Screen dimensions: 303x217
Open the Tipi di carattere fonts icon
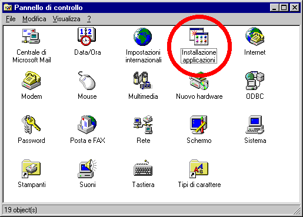click(x=199, y=169)
